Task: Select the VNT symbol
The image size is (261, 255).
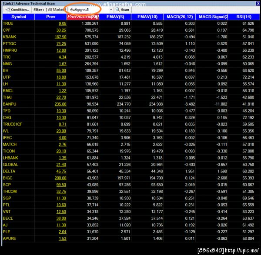Action: pyautogui.click(x=7, y=212)
